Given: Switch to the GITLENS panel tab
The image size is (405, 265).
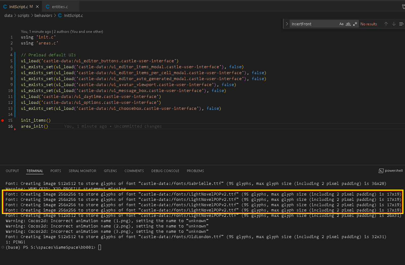Looking at the screenshot, I should (110, 171).
